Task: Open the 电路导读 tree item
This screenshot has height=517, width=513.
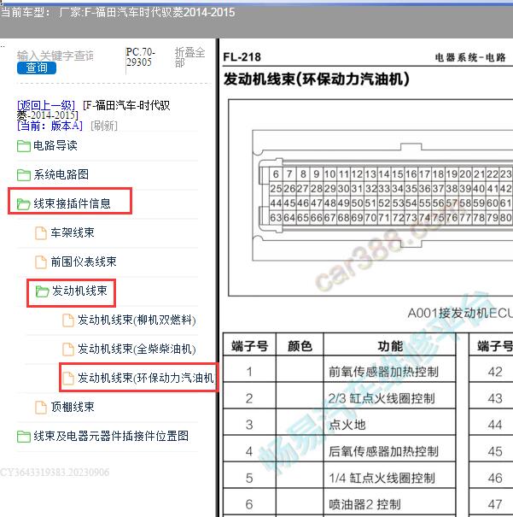Action: [55, 145]
